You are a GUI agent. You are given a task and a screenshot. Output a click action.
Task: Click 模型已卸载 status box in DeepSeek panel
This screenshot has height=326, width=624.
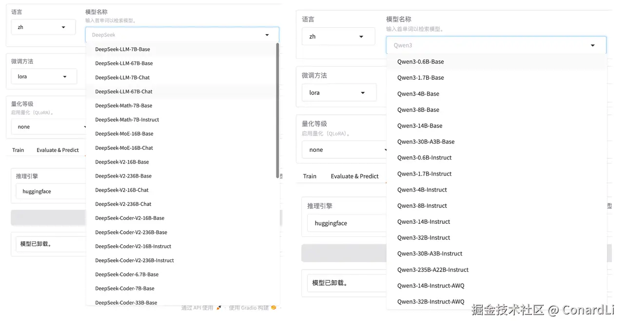tap(51, 244)
